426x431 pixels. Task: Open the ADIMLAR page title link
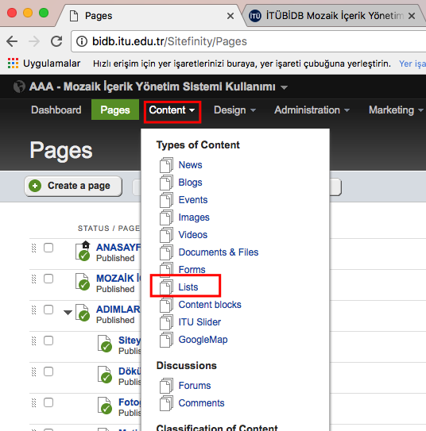point(118,310)
